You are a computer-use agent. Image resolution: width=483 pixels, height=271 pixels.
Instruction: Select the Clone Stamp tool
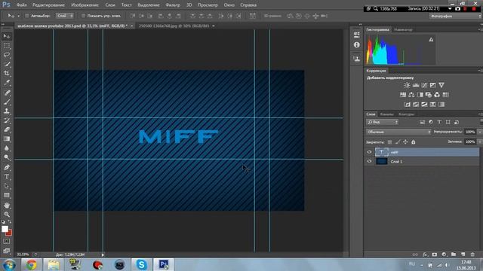click(x=7, y=111)
